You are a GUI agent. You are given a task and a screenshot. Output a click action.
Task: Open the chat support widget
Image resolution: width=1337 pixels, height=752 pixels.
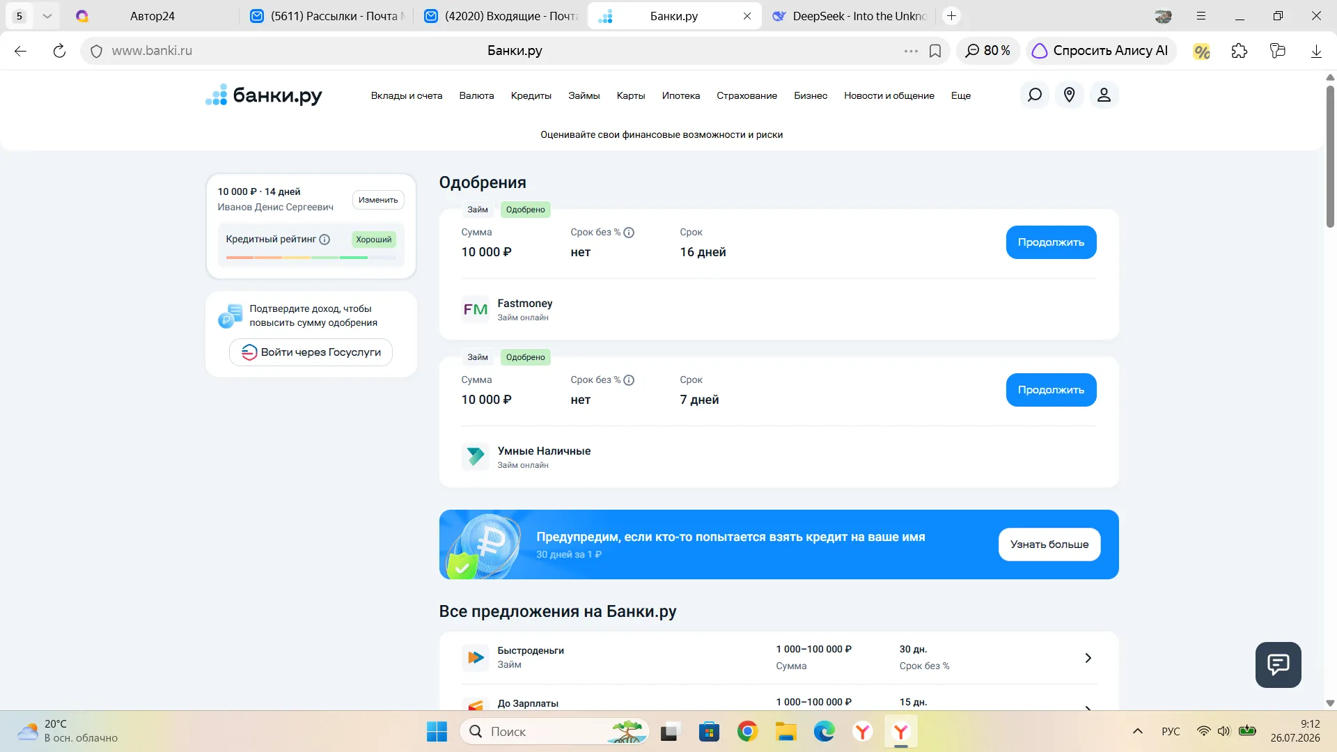point(1278,664)
